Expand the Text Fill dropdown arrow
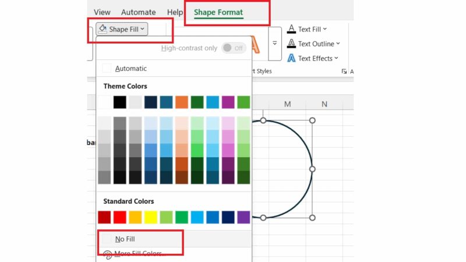 tap(325, 29)
